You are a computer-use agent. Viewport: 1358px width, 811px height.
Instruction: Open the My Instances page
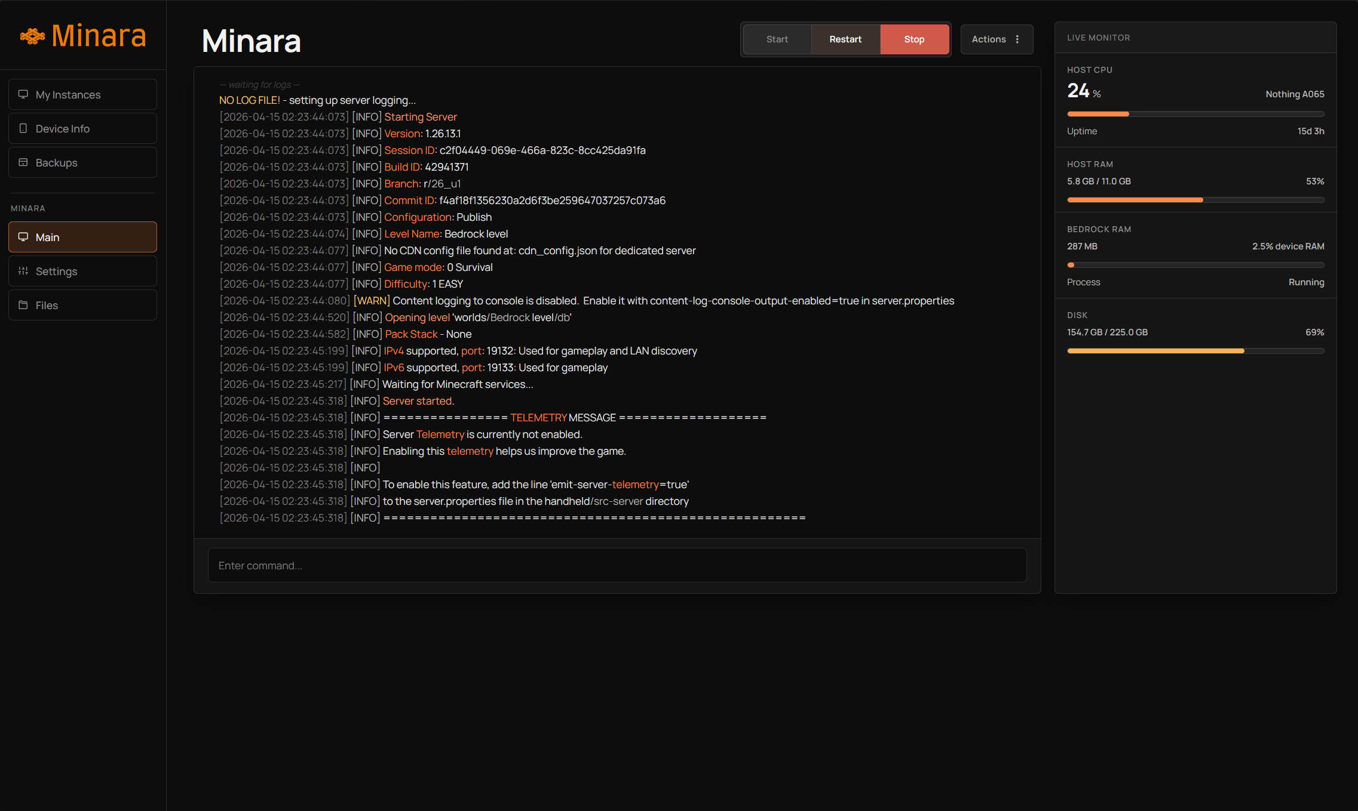tap(82, 94)
